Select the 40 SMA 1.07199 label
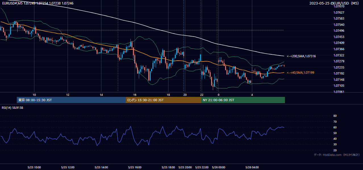The width and height of the screenshot is (363, 170). 300,73
